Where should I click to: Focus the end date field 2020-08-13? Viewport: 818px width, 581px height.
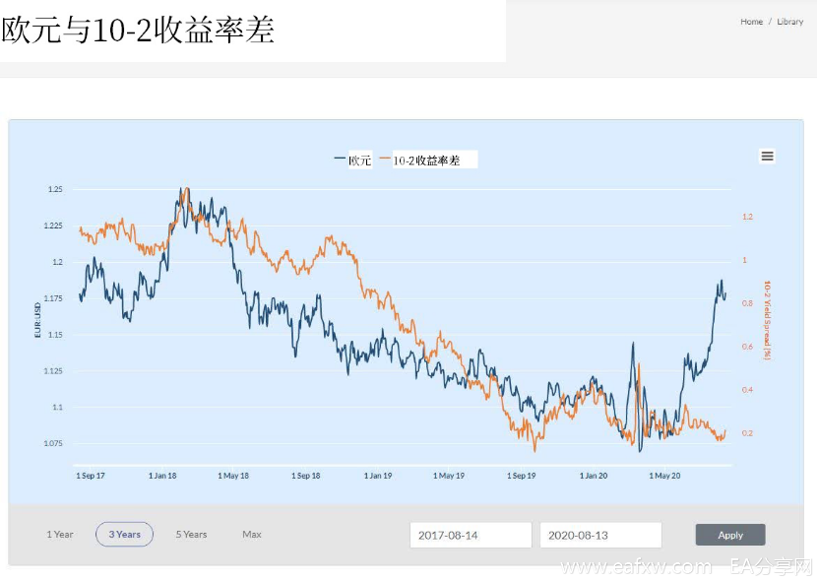pyautogui.click(x=600, y=535)
